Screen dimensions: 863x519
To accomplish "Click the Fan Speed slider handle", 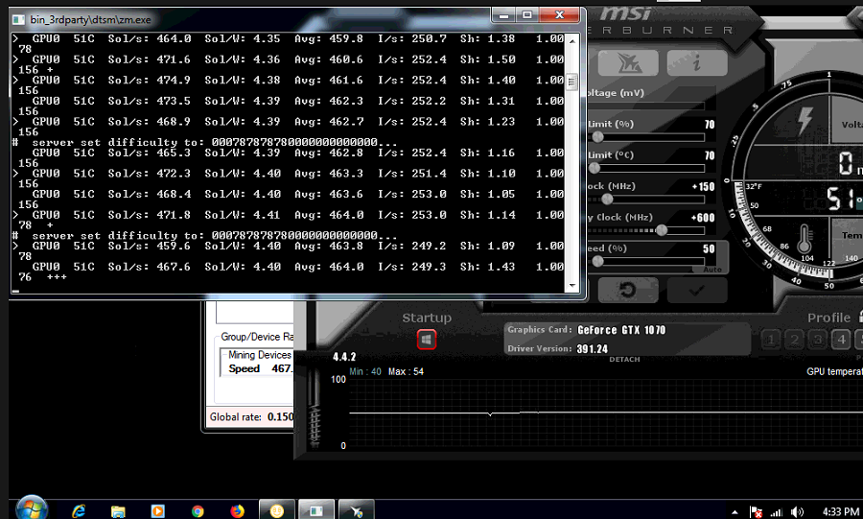I will pyautogui.click(x=597, y=262).
